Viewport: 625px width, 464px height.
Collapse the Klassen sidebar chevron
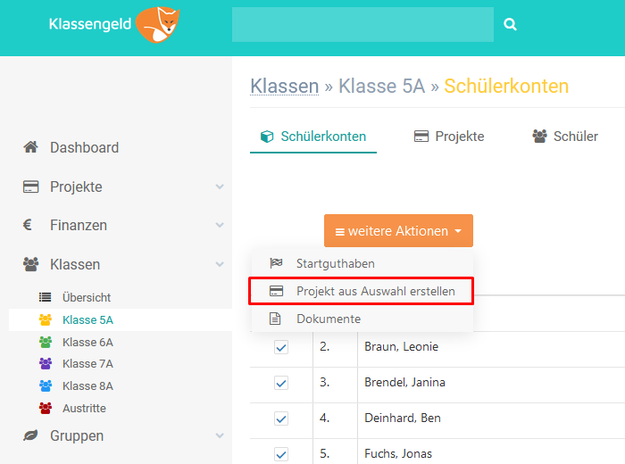tap(220, 264)
